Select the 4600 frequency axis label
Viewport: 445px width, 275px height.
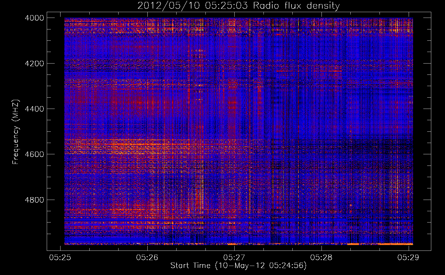[x=34, y=154]
